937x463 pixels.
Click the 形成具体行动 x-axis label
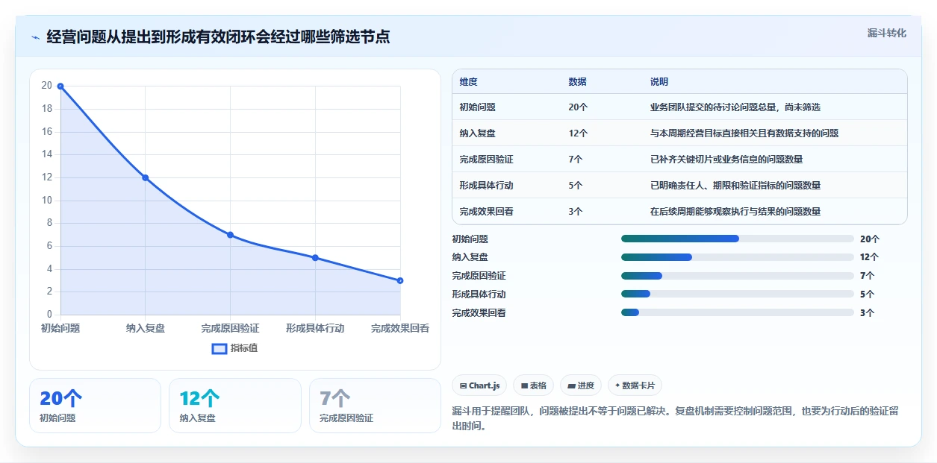tap(315, 328)
